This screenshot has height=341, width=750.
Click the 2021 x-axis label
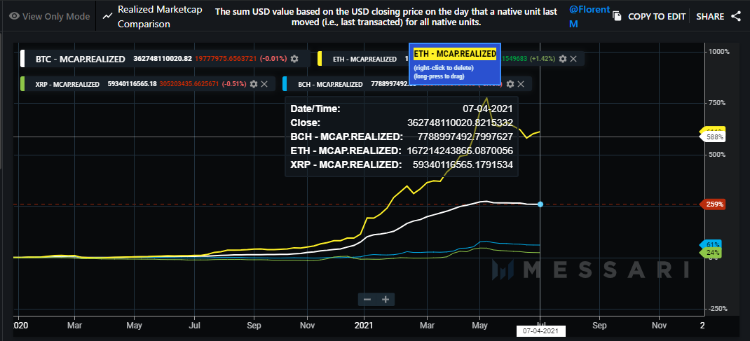[364, 325]
